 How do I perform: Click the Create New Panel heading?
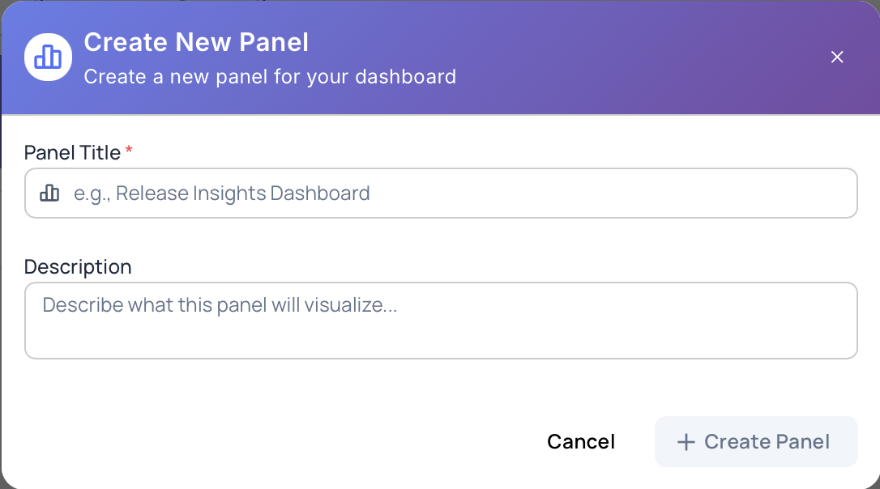tap(195, 42)
